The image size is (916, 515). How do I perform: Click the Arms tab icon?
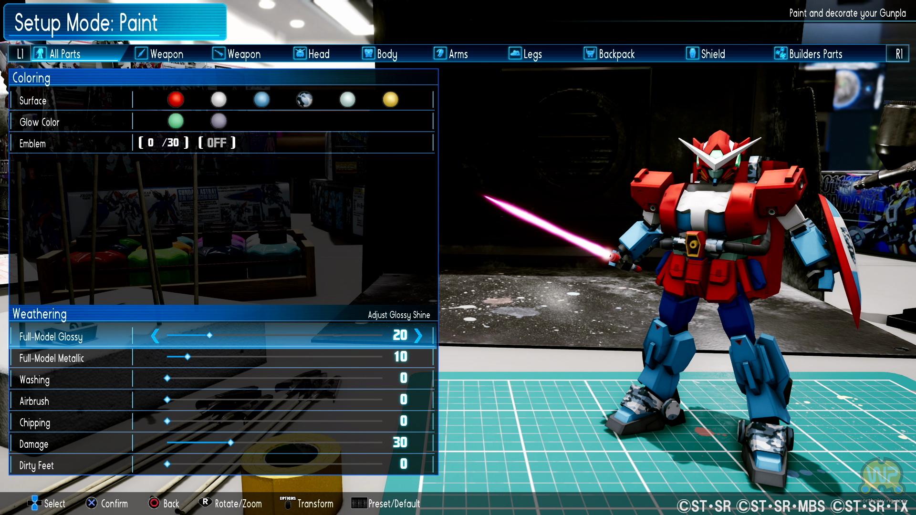(440, 53)
